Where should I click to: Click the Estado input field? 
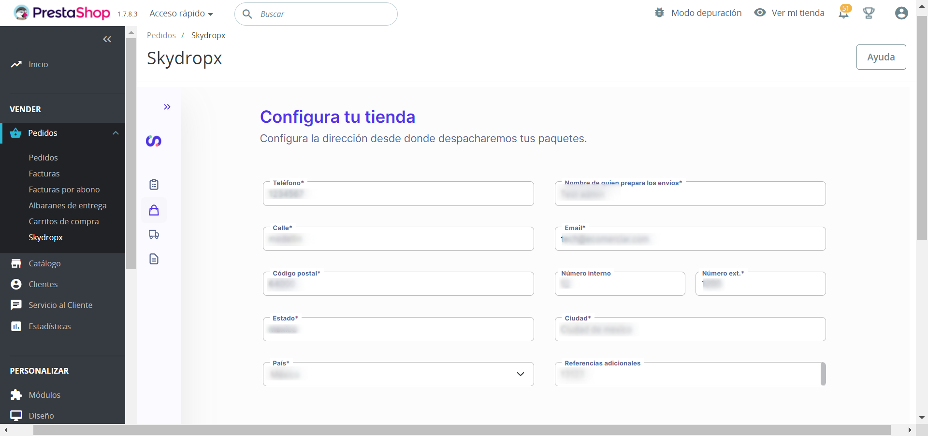pos(398,329)
